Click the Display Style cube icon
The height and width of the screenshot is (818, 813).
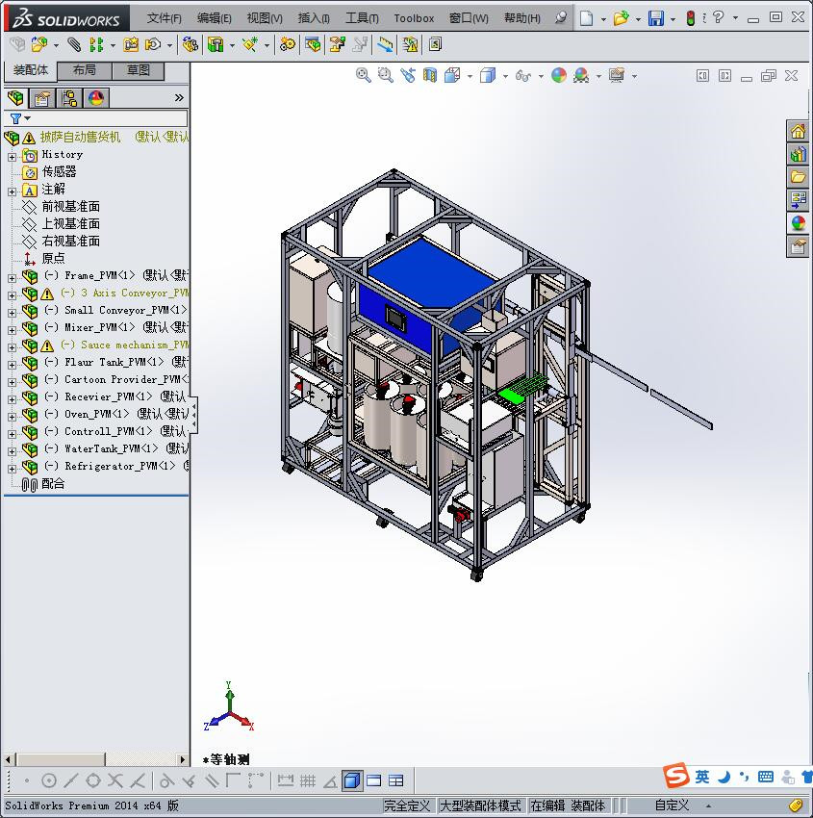point(488,76)
